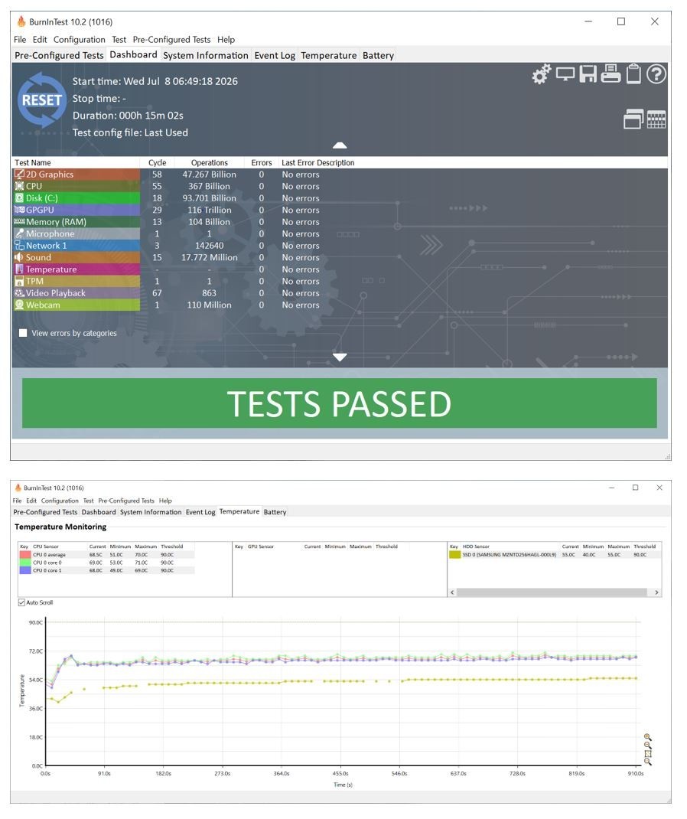Click the bottom magnifier icon by the graph
Image resolution: width=687 pixels, height=819 pixels.
tap(647, 762)
